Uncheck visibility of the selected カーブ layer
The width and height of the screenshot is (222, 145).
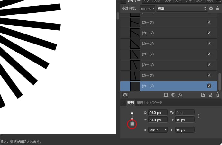(209, 86)
